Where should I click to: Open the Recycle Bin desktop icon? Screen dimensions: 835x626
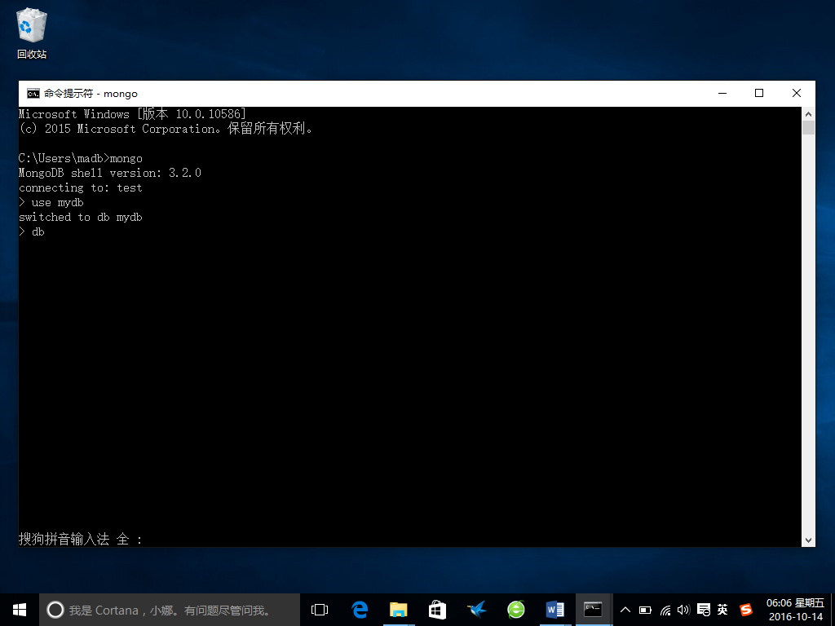32,33
